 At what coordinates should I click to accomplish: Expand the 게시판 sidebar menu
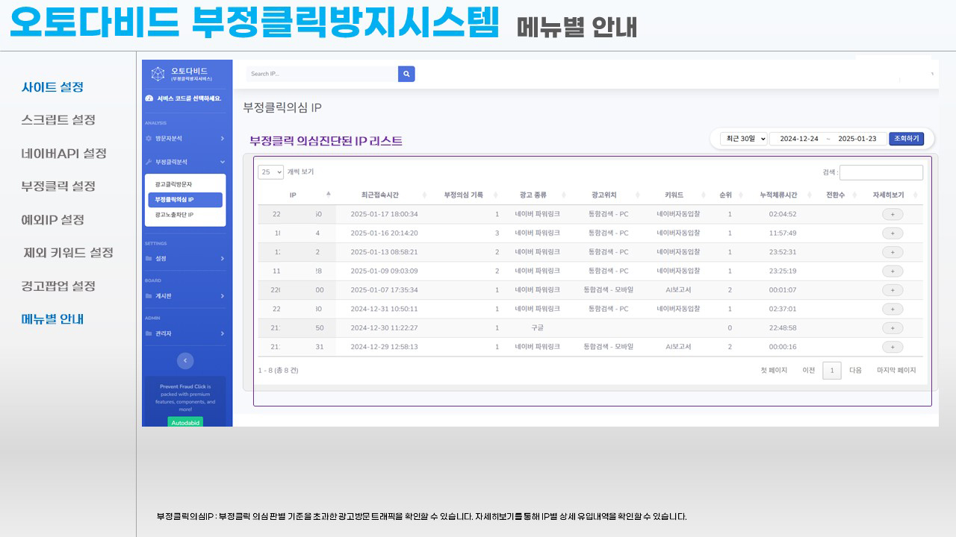pos(185,296)
